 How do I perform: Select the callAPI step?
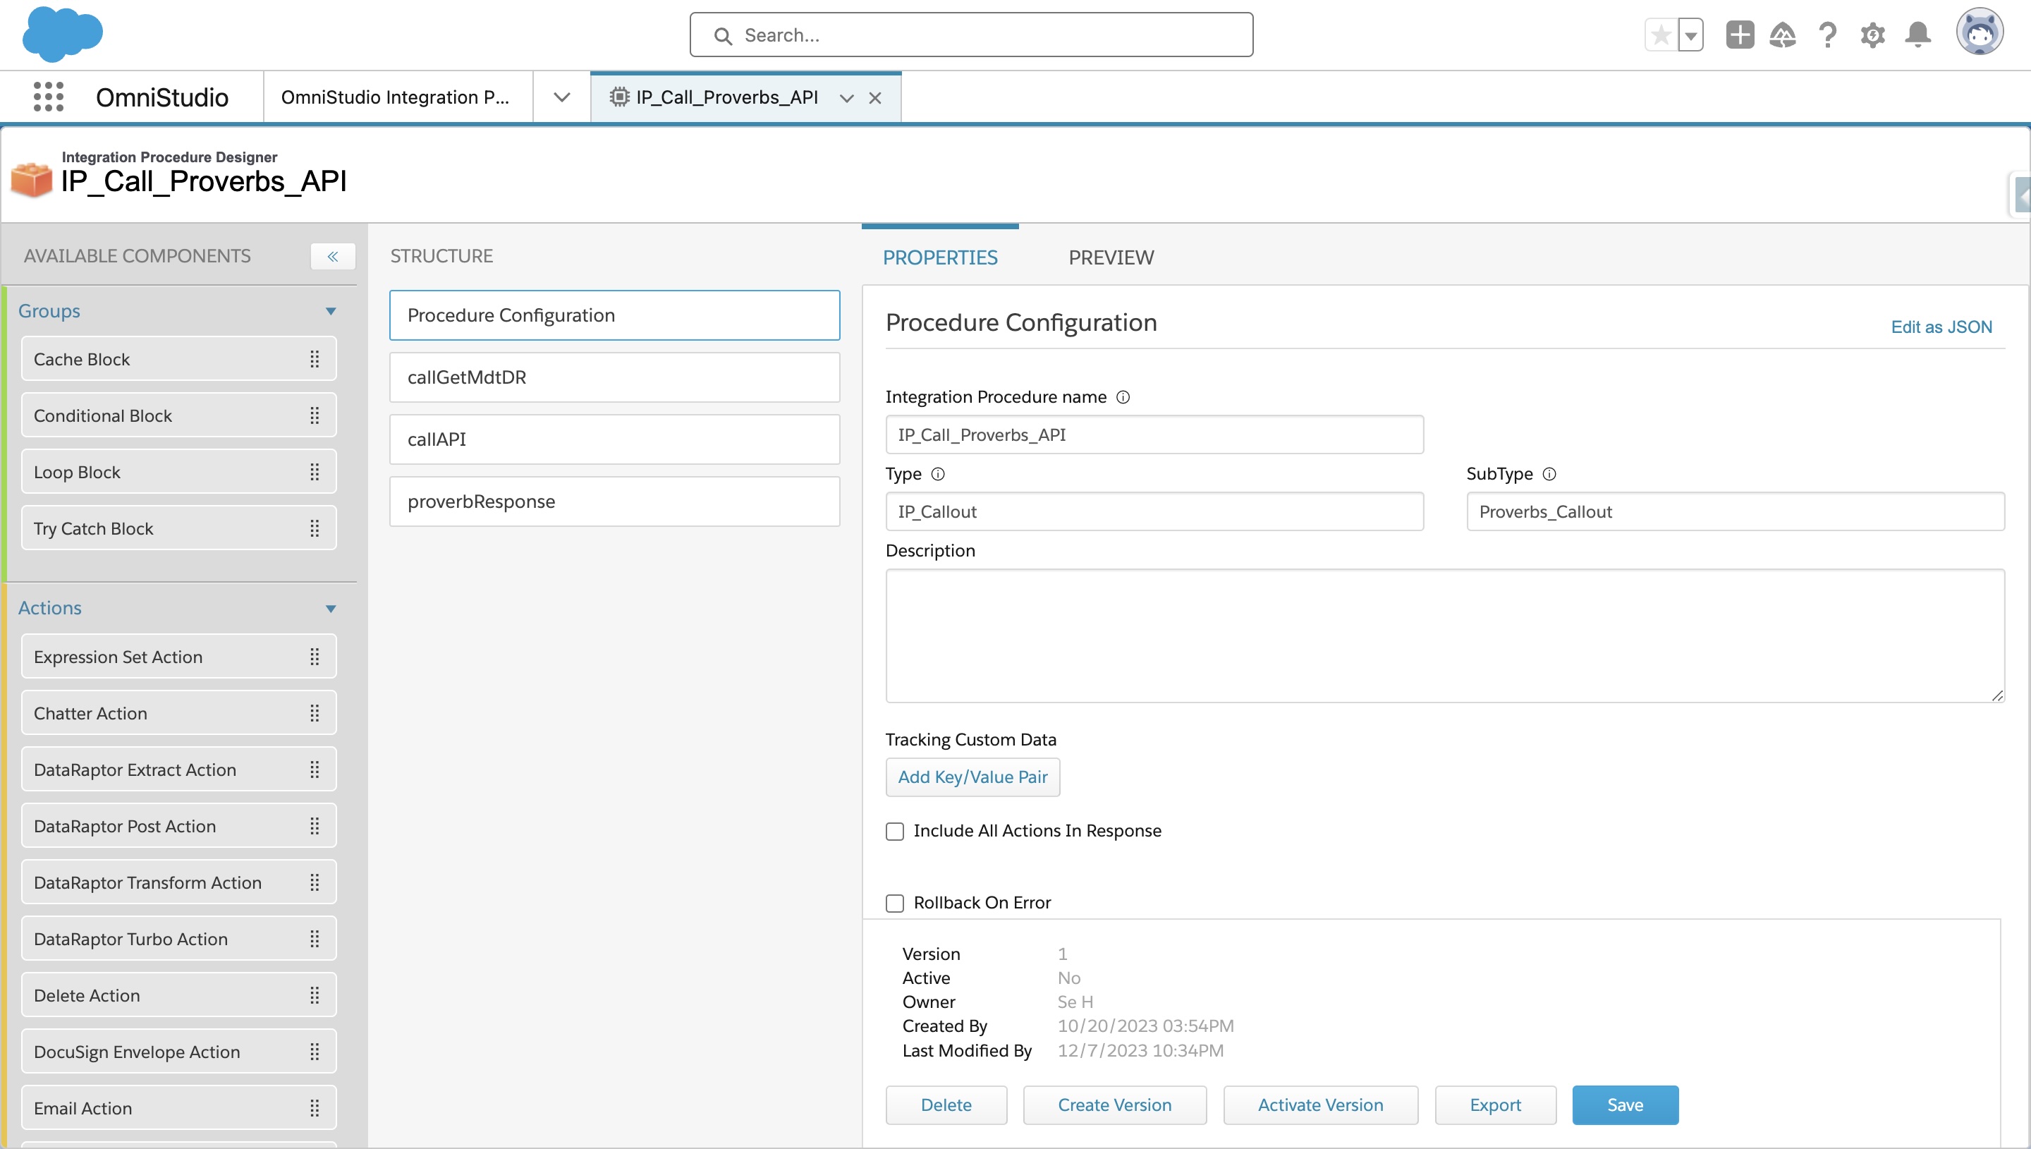tap(614, 439)
